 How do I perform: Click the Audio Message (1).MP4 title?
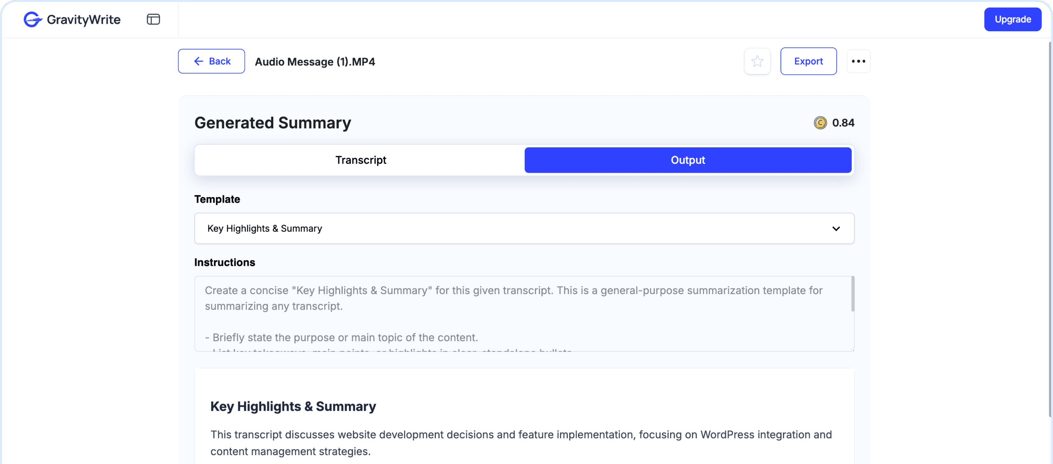[315, 62]
